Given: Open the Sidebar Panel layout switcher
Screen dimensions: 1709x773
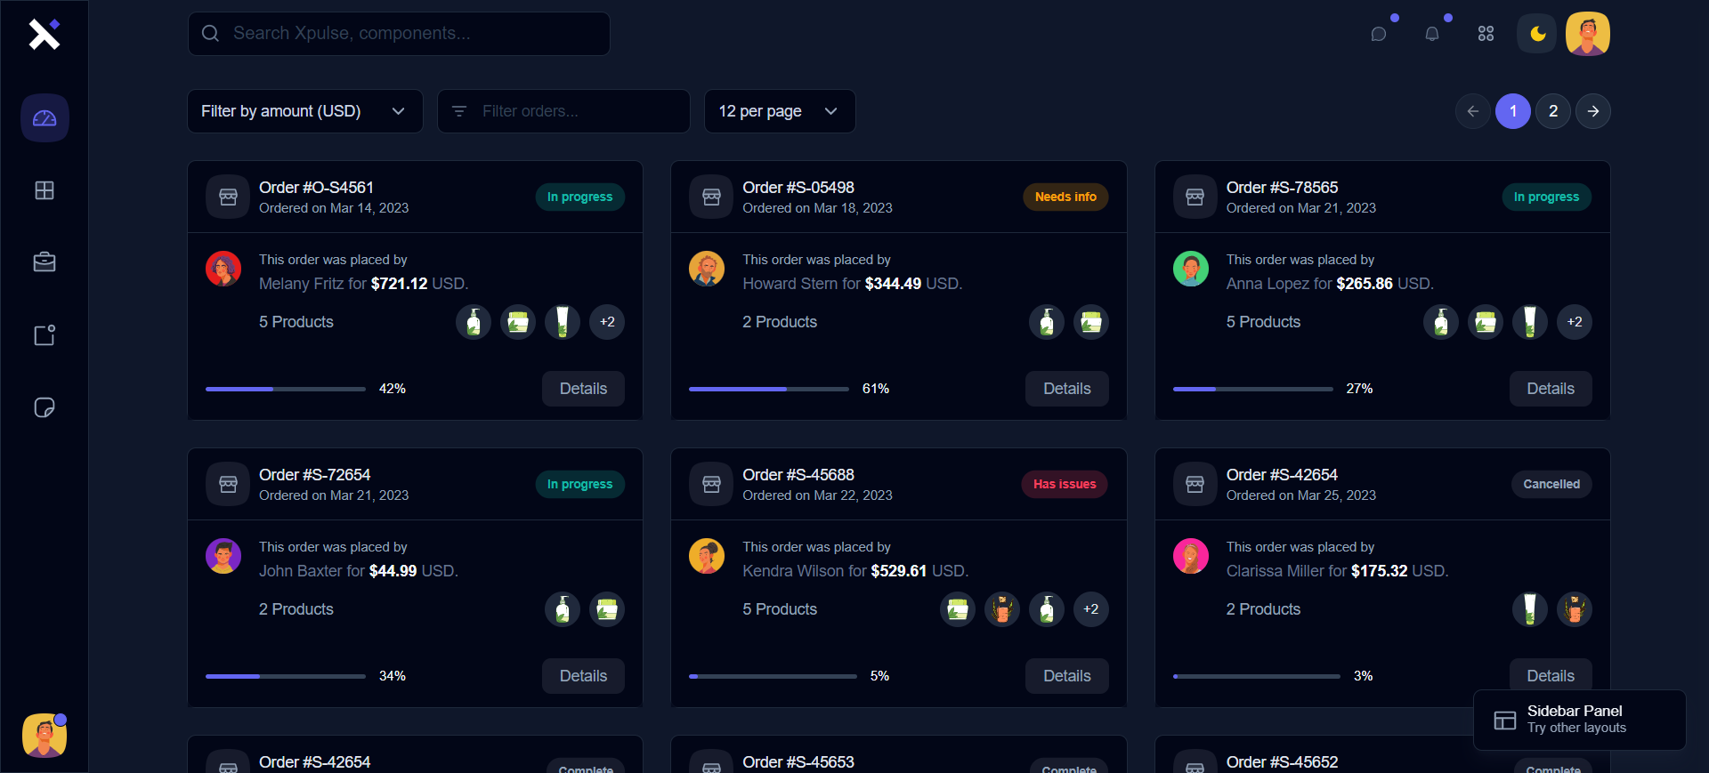Looking at the screenshot, I should click(x=1579, y=720).
